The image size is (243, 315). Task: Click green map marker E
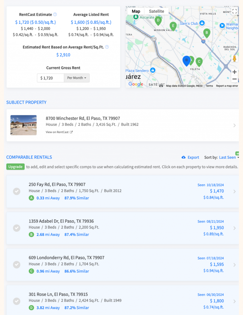pyautogui.click(x=173, y=26)
